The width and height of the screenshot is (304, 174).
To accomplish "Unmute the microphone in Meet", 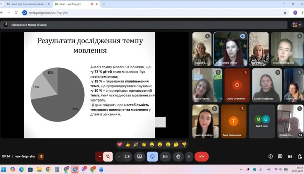I will tap(108, 156).
